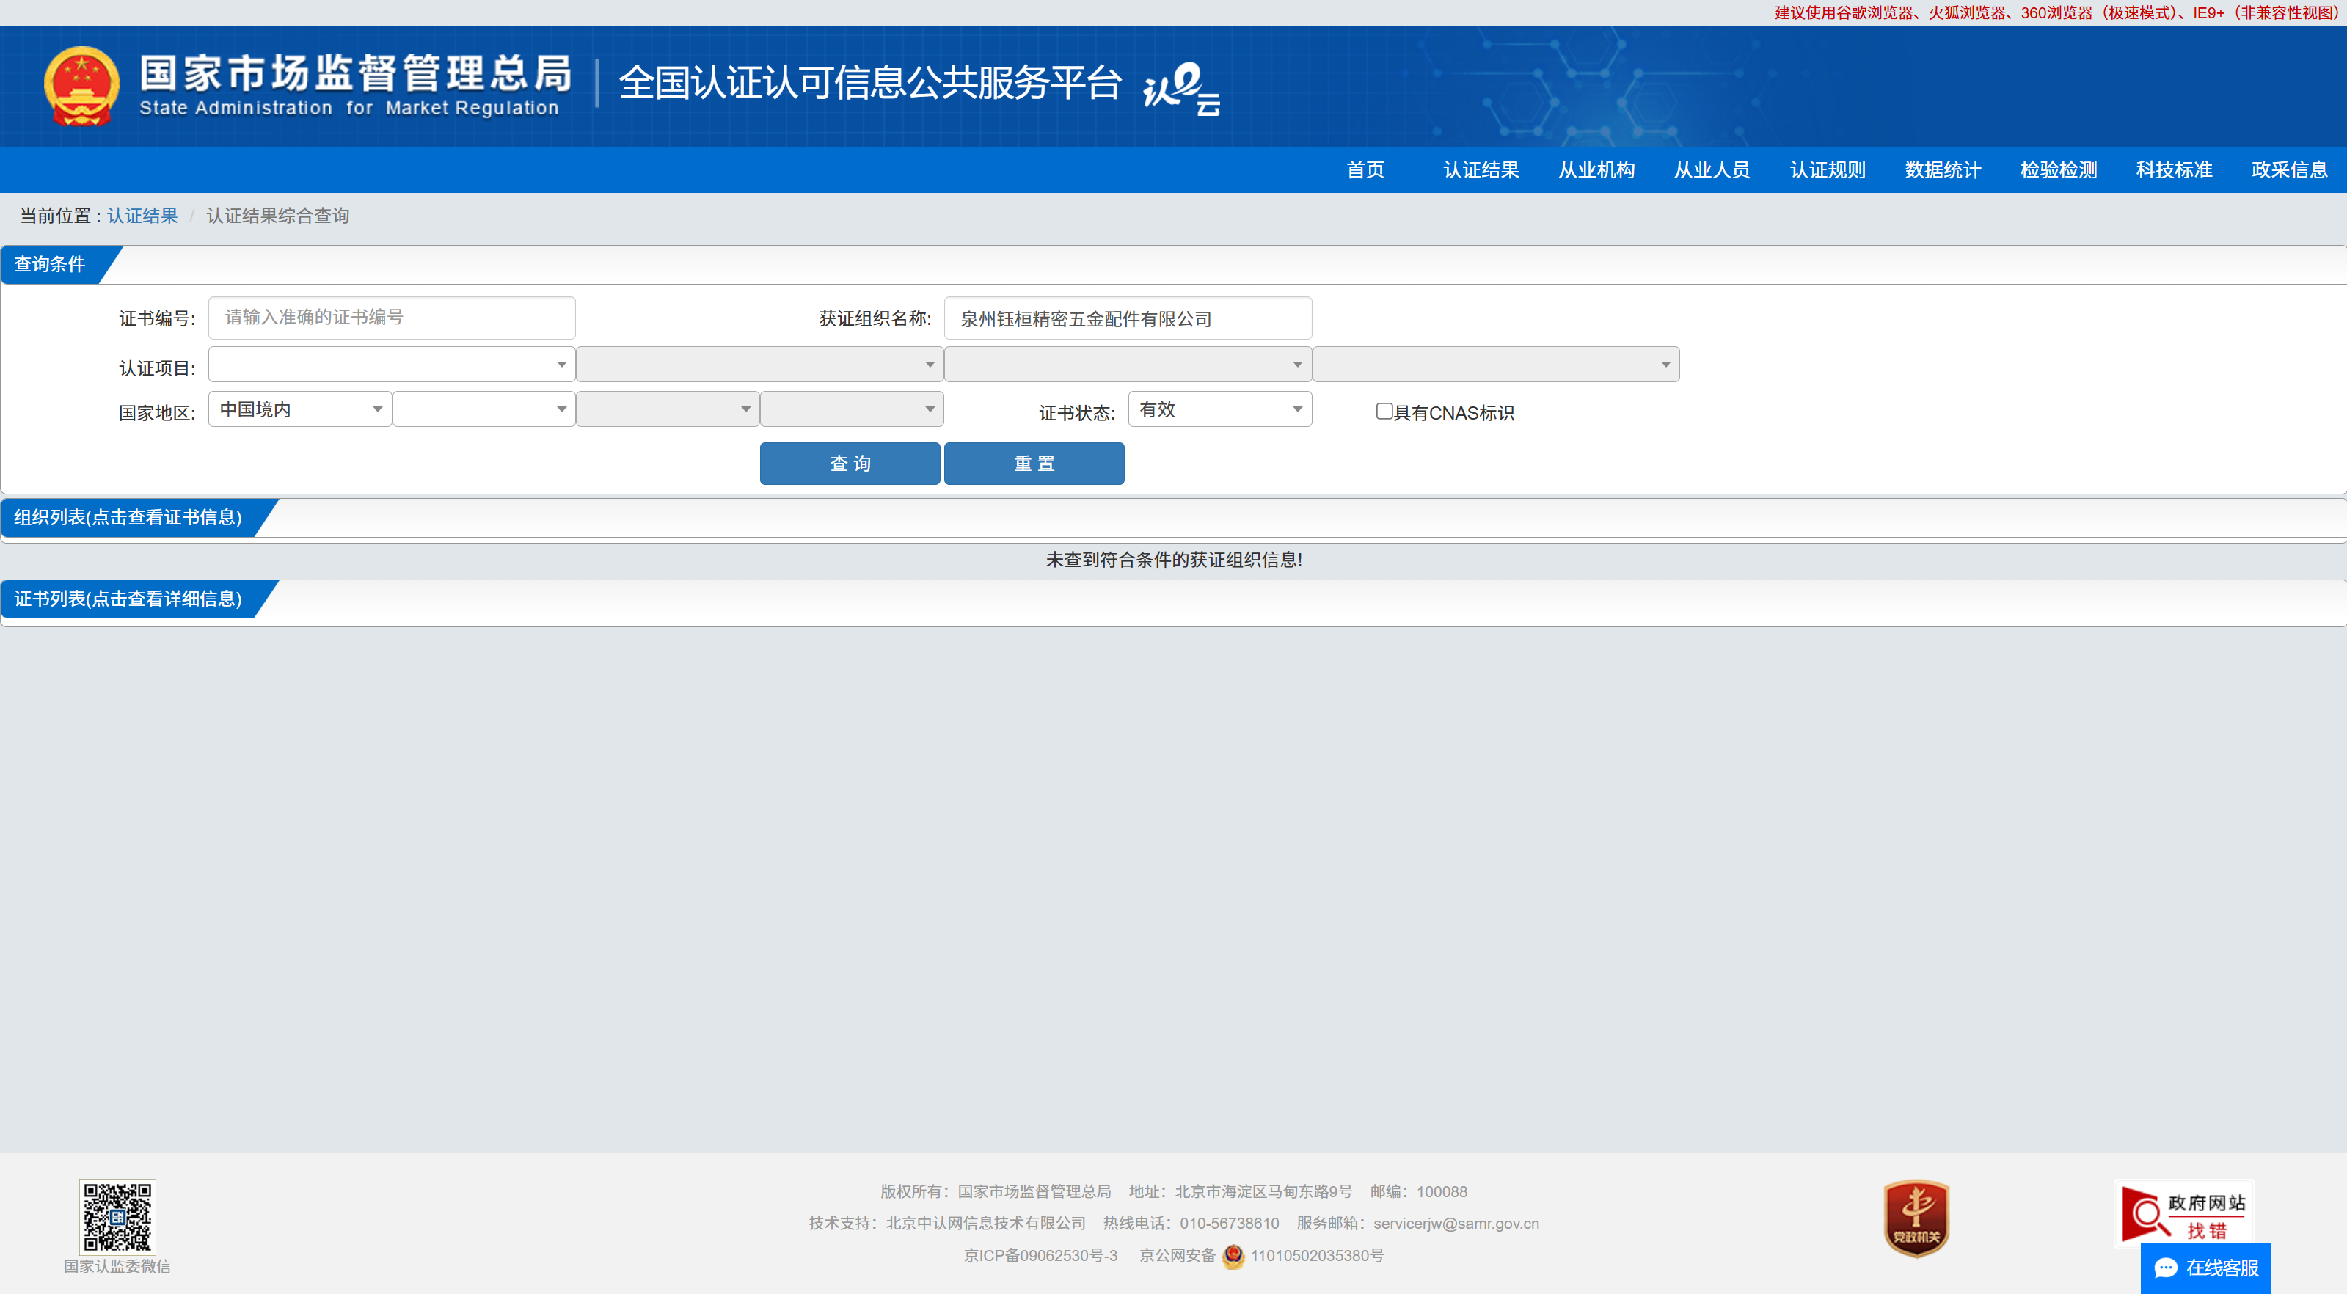Image resolution: width=2347 pixels, height=1294 pixels.
Task: Expand the province dropdown next to 中国境内
Action: (x=483, y=409)
